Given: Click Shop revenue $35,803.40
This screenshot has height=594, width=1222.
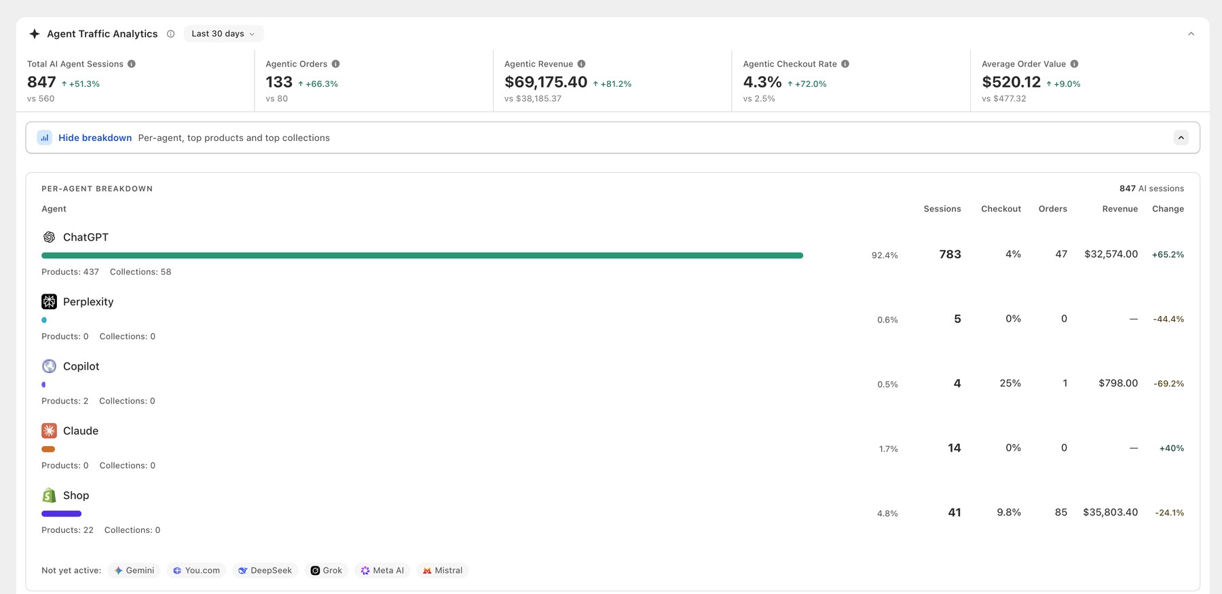Looking at the screenshot, I should [1111, 513].
